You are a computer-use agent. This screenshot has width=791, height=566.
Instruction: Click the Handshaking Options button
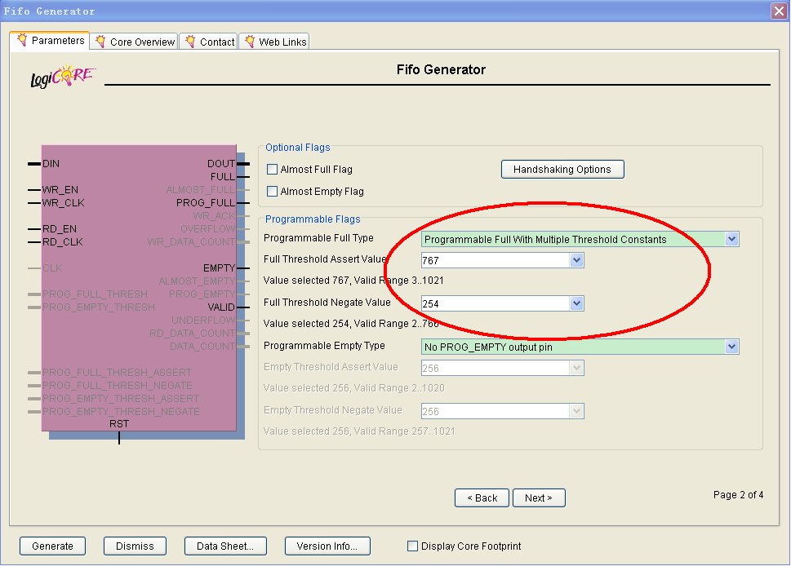562,170
